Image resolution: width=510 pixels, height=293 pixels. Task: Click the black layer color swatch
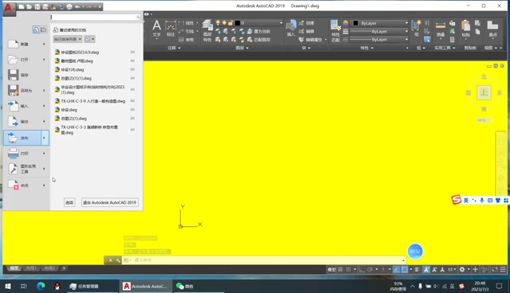tap(237, 23)
